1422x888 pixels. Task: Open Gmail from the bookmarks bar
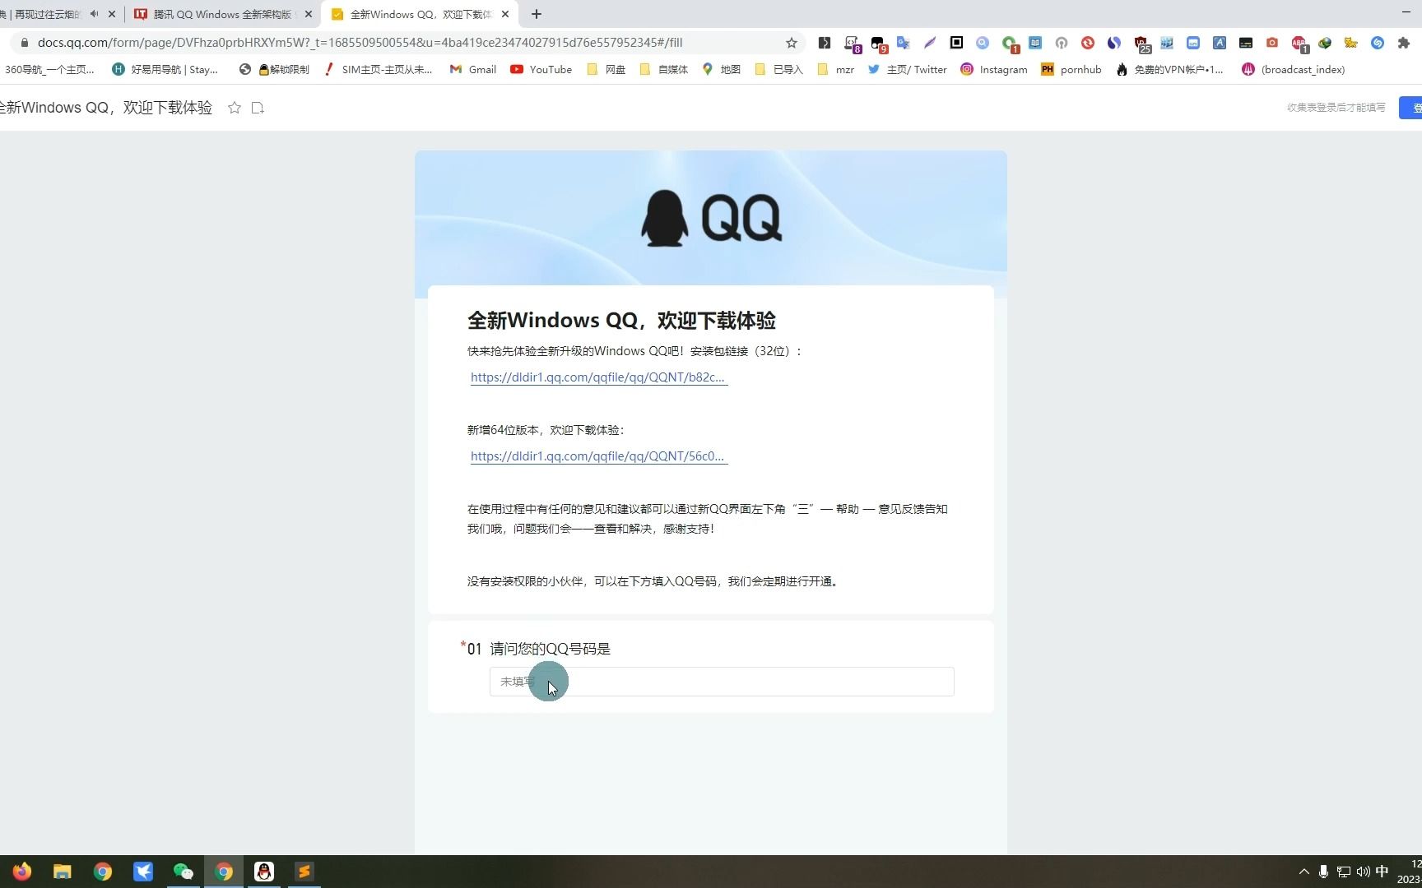[472, 70]
